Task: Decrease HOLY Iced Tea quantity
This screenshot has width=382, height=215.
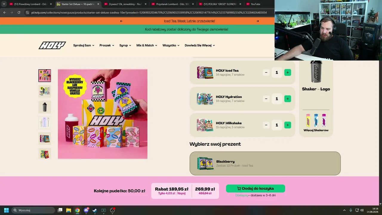Action: coord(266,73)
